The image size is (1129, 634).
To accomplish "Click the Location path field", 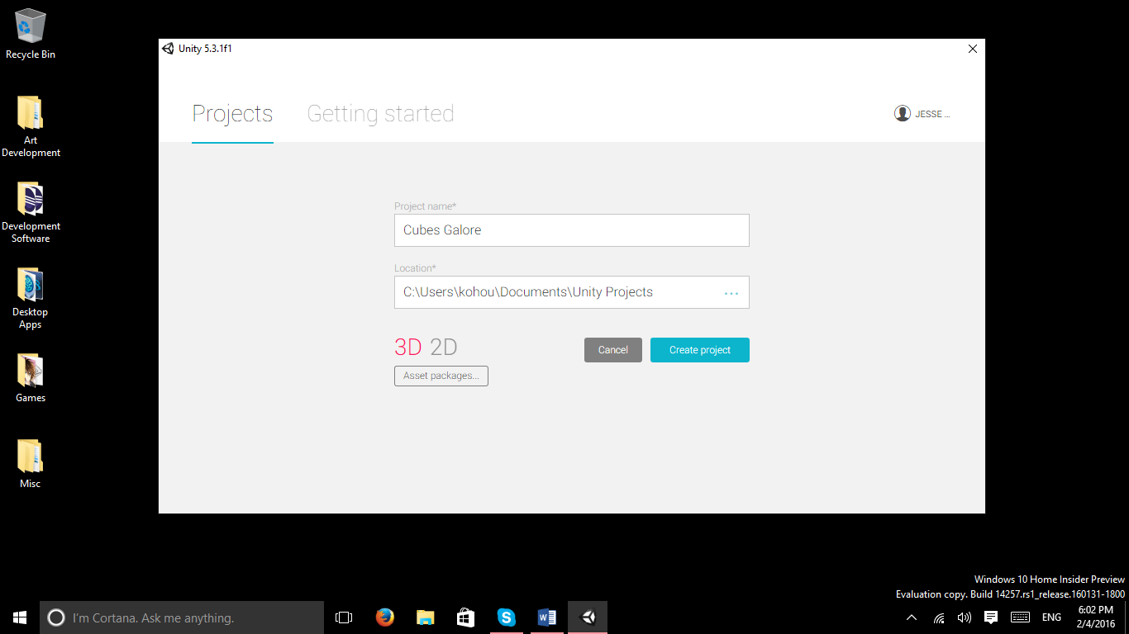I will point(572,292).
